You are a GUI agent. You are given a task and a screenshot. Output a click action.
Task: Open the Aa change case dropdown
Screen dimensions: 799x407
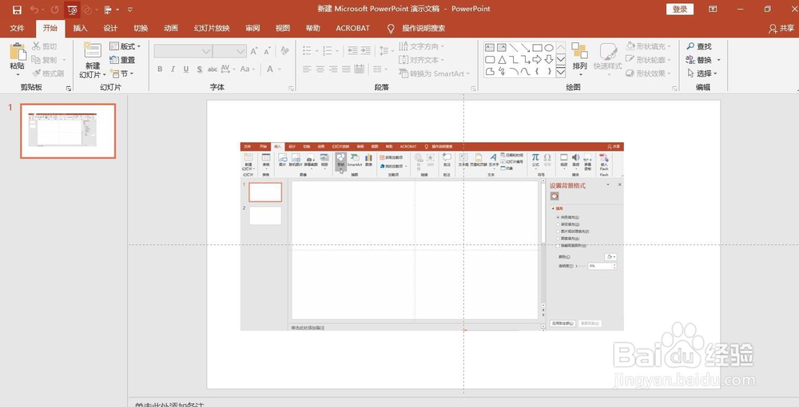[247, 69]
